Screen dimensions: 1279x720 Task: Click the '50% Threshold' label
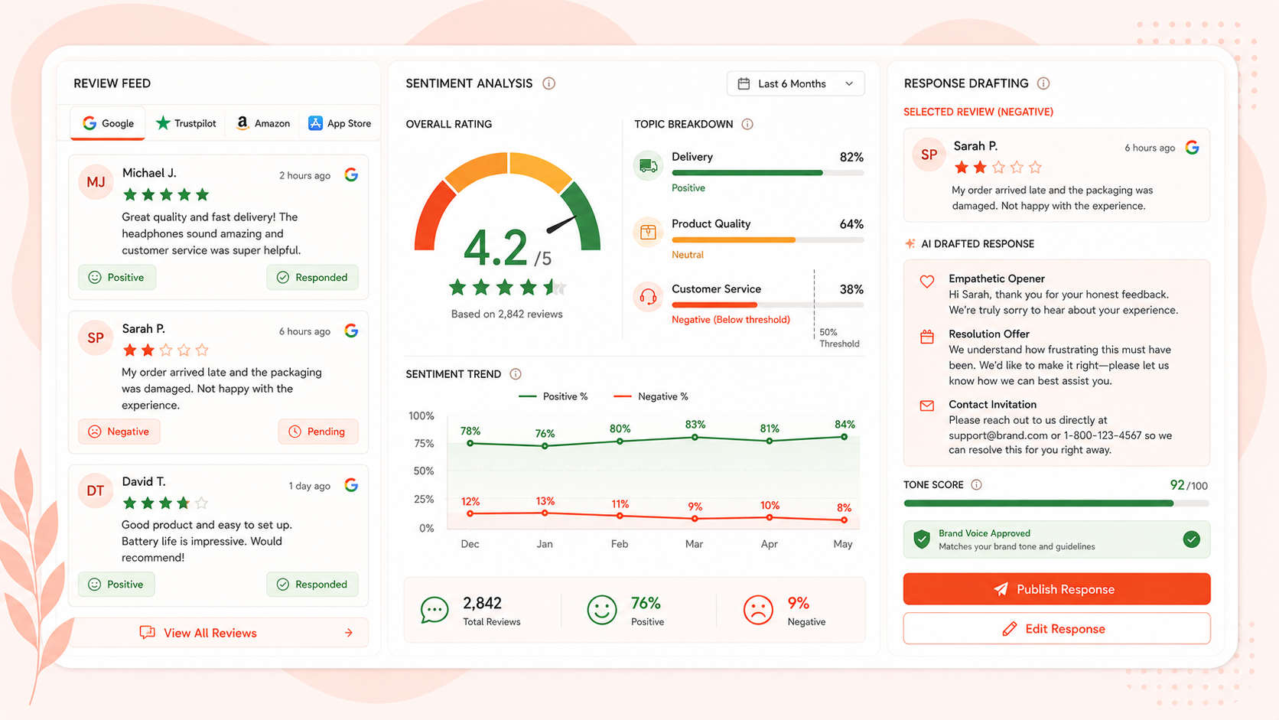click(839, 338)
